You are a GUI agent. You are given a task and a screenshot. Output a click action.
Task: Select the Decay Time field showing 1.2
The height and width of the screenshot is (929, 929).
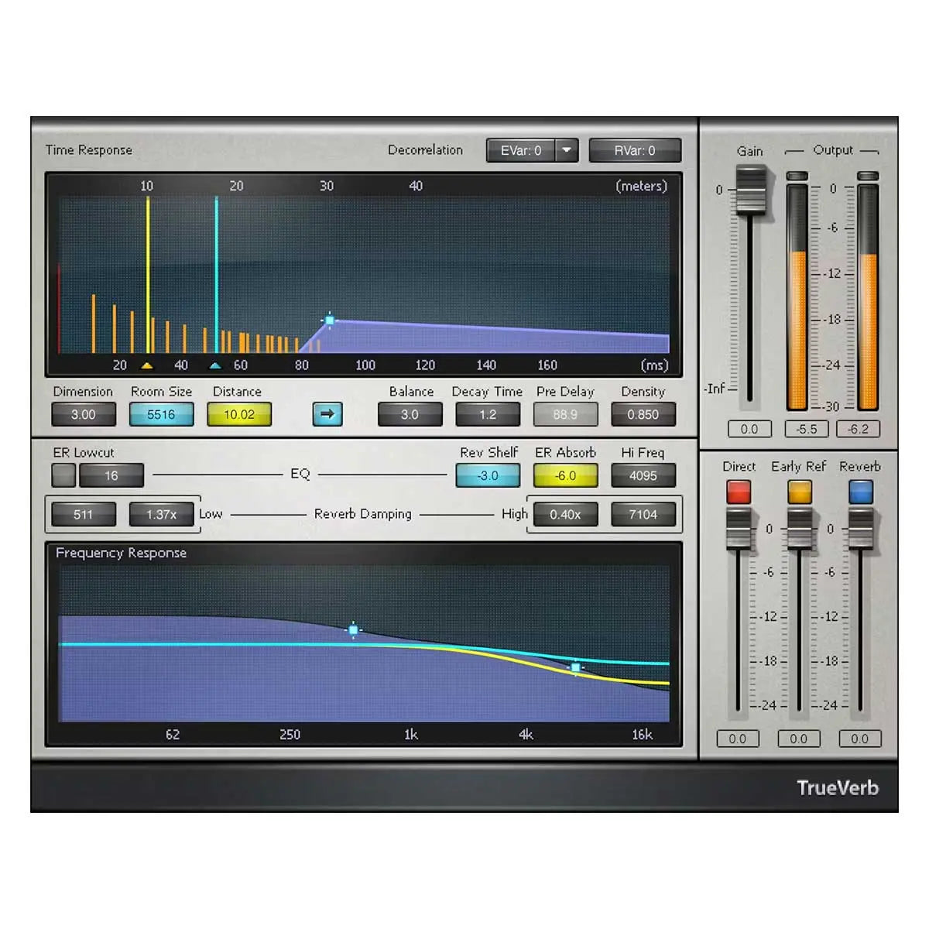[x=487, y=414]
